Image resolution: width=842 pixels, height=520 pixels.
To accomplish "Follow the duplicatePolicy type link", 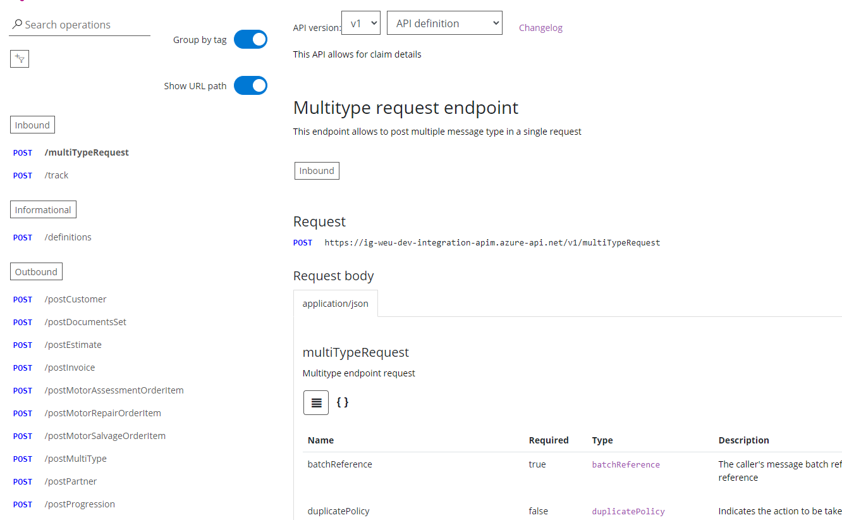I will click(x=628, y=511).
